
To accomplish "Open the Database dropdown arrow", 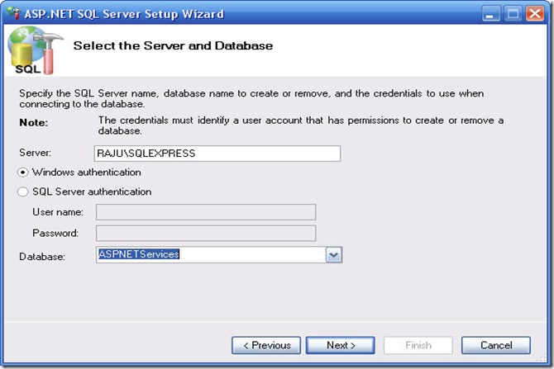I will (333, 255).
